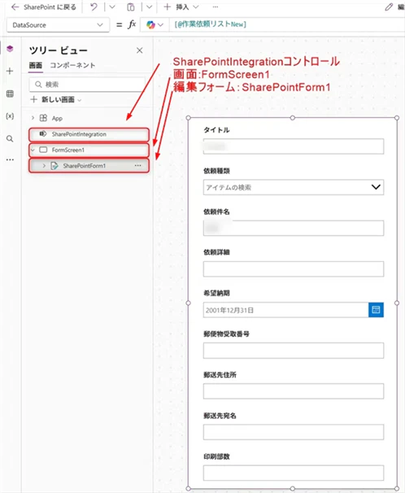This screenshot has width=405, height=493.
Task: Click the 郵便物受取番号 text input
Action: tap(293, 351)
